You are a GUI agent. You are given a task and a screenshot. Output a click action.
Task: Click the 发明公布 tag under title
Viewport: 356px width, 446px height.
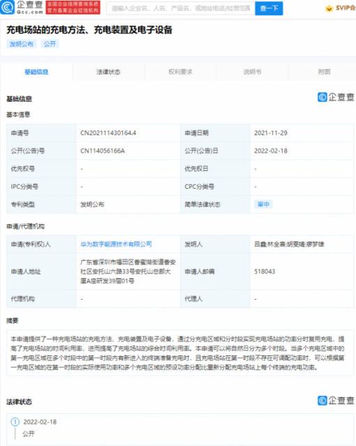coord(22,44)
